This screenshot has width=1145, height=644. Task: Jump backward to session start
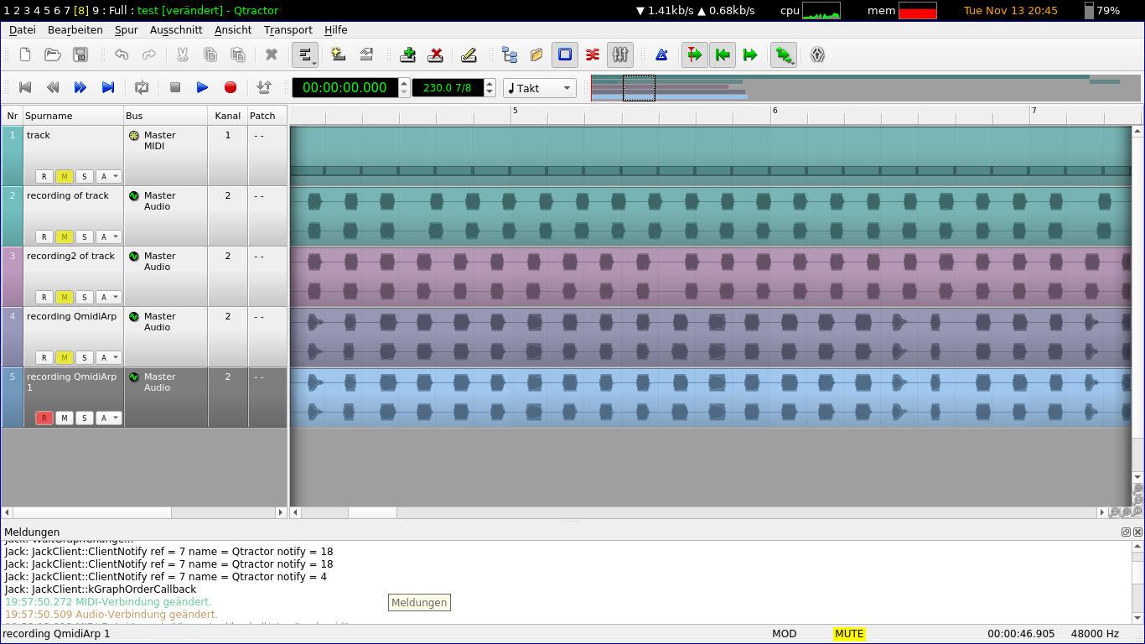click(25, 87)
